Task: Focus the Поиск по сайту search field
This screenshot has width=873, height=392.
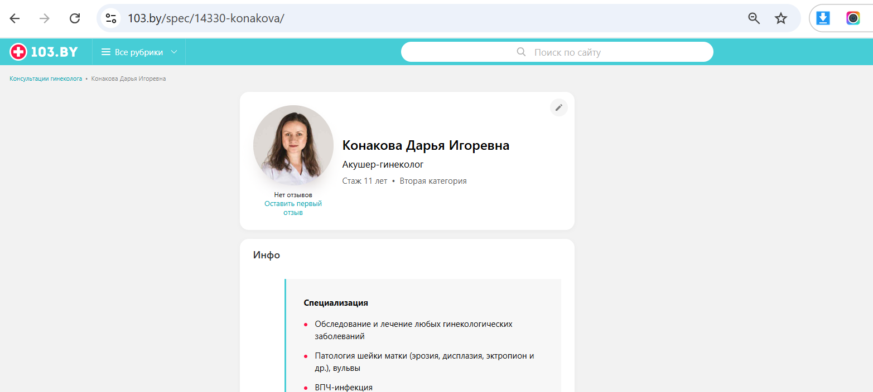Action: point(557,52)
